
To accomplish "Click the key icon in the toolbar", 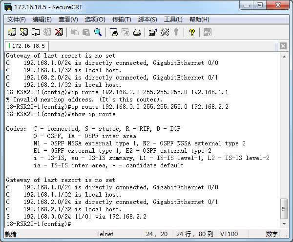I will coord(176,32).
